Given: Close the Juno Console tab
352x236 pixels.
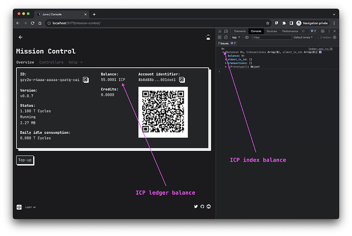Looking at the screenshot, I should point(86,14).
